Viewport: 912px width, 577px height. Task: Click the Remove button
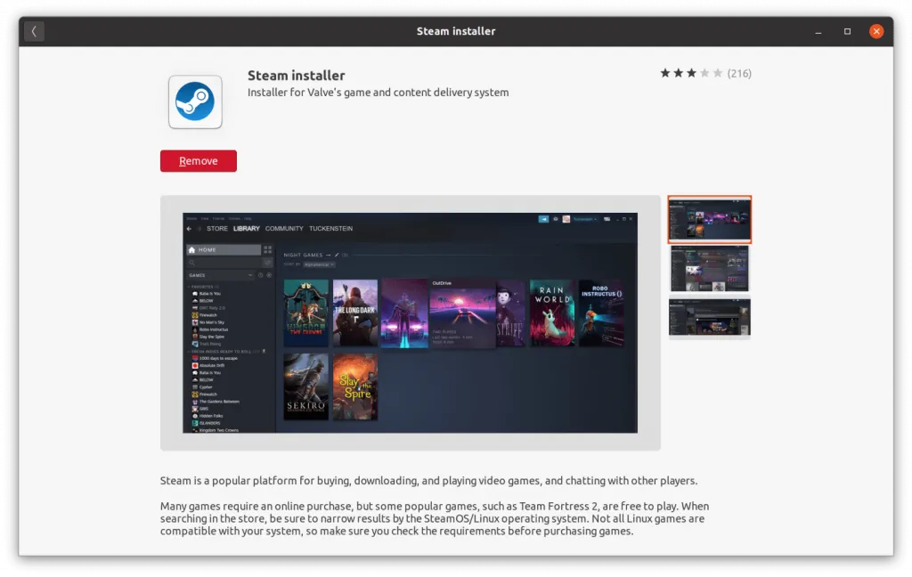[x=199, y=161]
